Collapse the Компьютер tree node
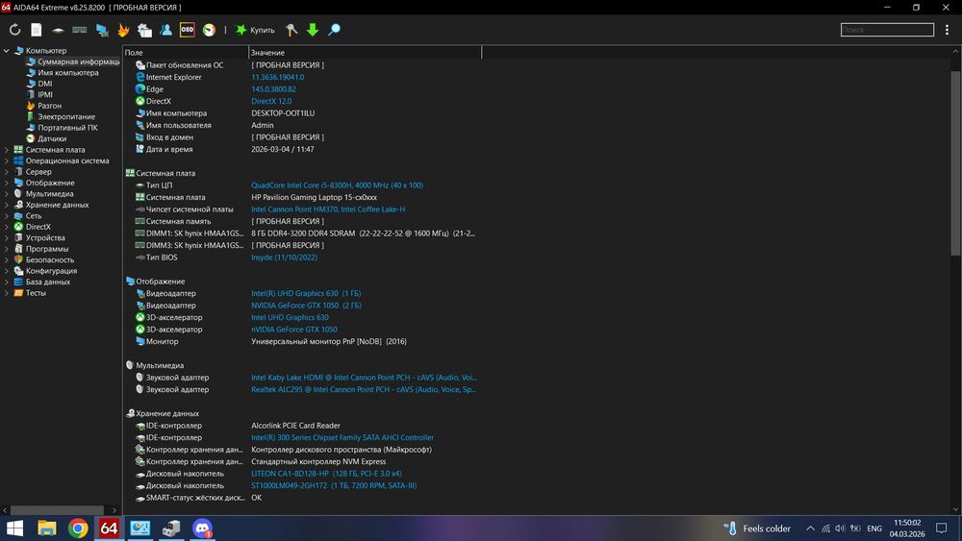Screen dimensions: 962x541 (6, 51)
